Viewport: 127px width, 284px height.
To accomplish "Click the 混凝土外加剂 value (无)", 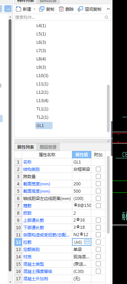I will [x=82, y=278].
